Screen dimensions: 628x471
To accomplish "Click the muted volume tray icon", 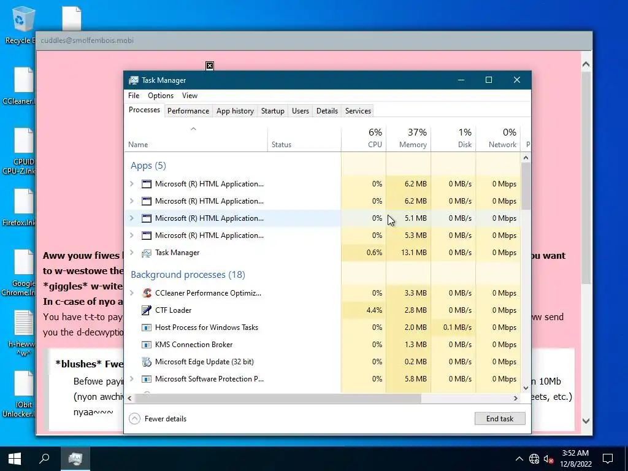I will 549,459.
